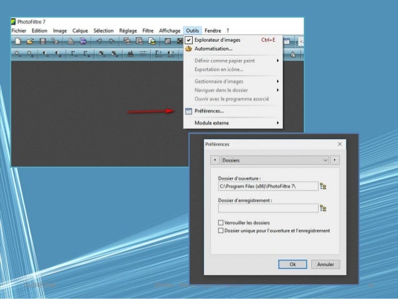Open the Réglage menu
The image size is (398, 299).
(x=128, y=31)
